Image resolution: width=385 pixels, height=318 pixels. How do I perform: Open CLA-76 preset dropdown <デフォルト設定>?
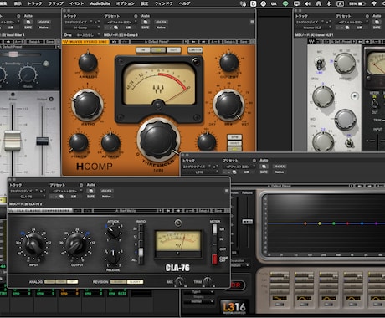(x=66, y=191)
